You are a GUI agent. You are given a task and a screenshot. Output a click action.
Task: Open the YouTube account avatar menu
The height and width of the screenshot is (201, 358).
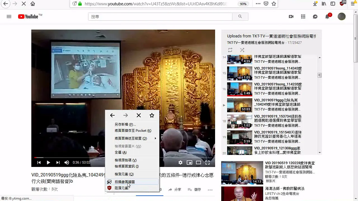pyautogui.click(x=341, y=16)
